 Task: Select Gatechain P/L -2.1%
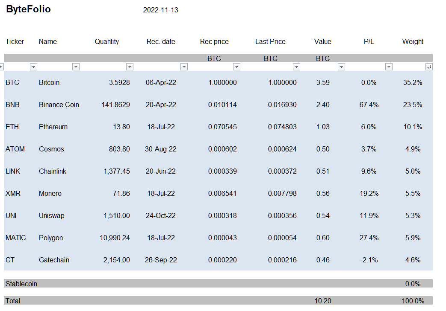click(x=369, y=260)
